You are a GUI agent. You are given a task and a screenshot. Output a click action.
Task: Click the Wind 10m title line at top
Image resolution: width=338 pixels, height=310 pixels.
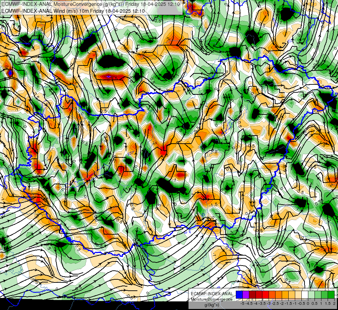pyautogui.click(x=73, y=11)
